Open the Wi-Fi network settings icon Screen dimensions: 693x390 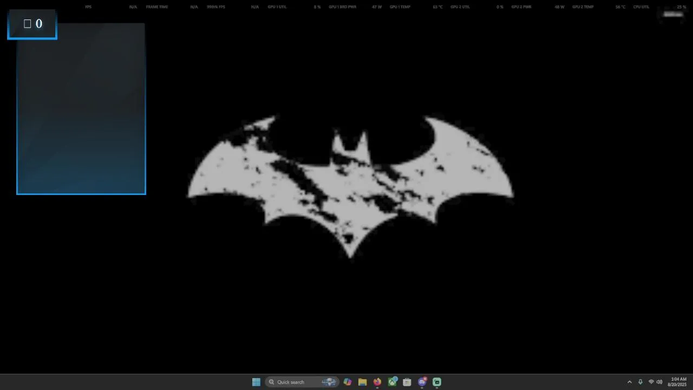[x=651, y=382]
